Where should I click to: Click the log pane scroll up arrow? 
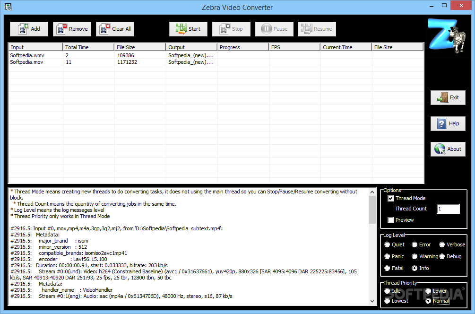[372, 192]
